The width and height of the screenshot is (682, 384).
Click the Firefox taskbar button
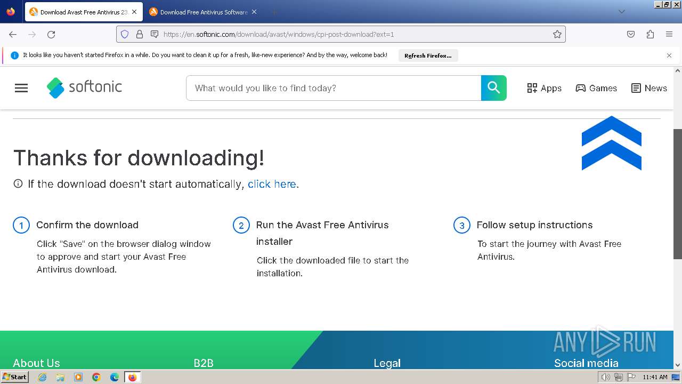point(132,377)
